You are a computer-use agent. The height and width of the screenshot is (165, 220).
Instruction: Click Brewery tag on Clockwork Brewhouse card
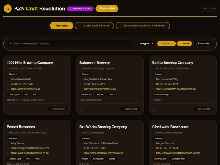tap(158, 139)
